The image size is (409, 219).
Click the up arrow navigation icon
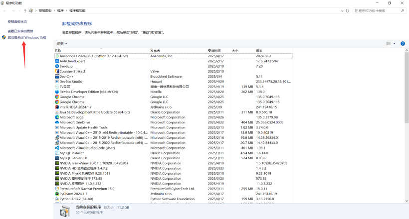pyautogui.click(x=25, y=10)
